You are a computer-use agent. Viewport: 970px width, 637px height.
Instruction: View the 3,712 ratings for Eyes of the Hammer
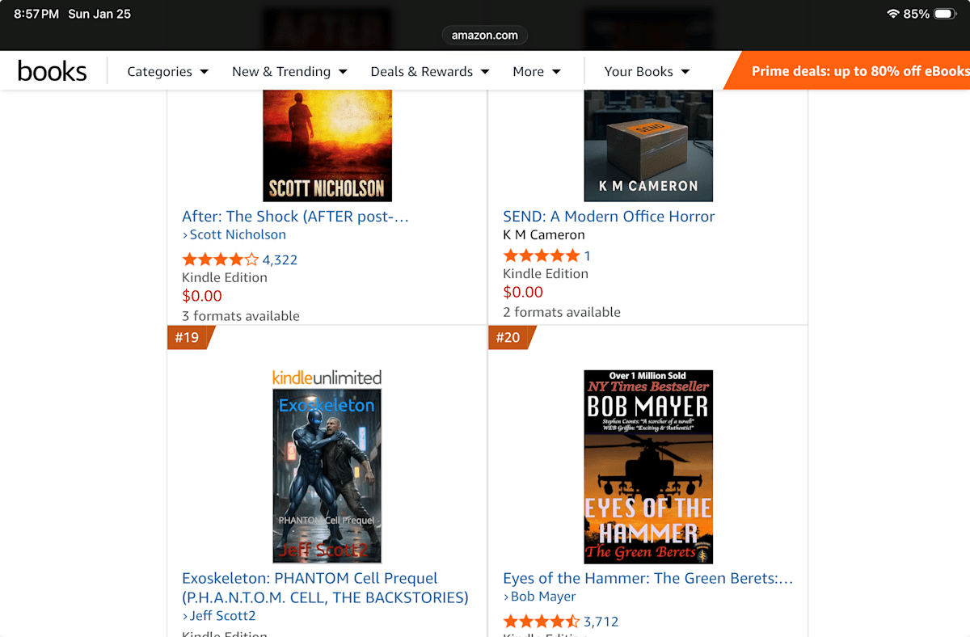(601, 622)
